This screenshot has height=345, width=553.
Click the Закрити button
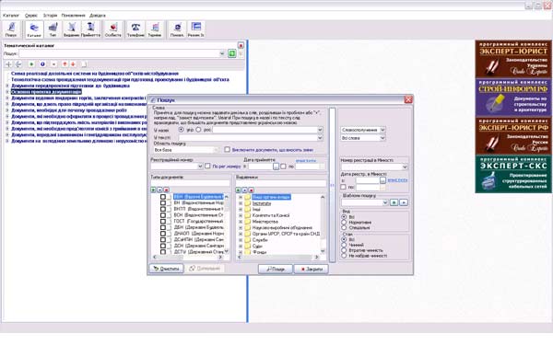coord(312,269)
